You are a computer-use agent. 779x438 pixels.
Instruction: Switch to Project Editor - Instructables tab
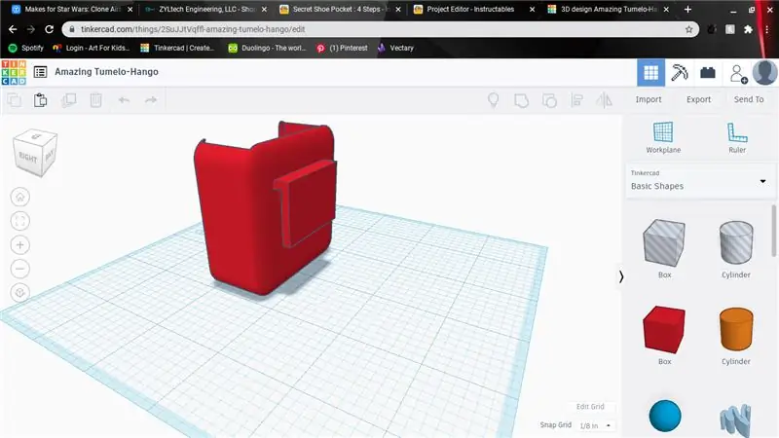pyautogui.click(x=474, y=9)
